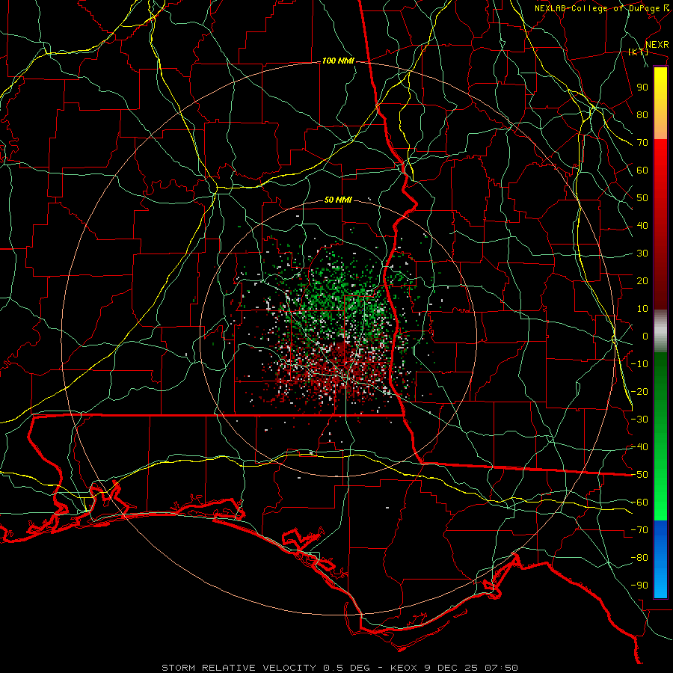Click the 20 value on velocity scale
673x673 pixels.
click(x=642, y=281)
